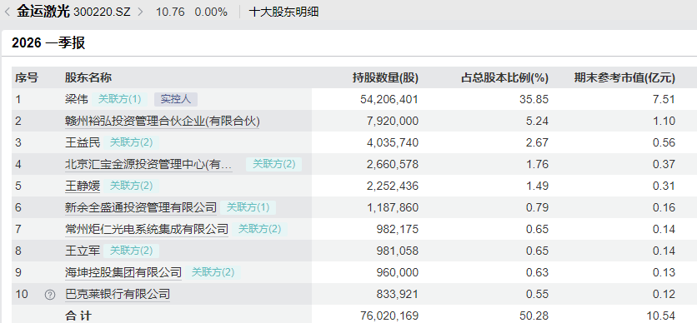Click the 股东名称 column header

(88, 78)
